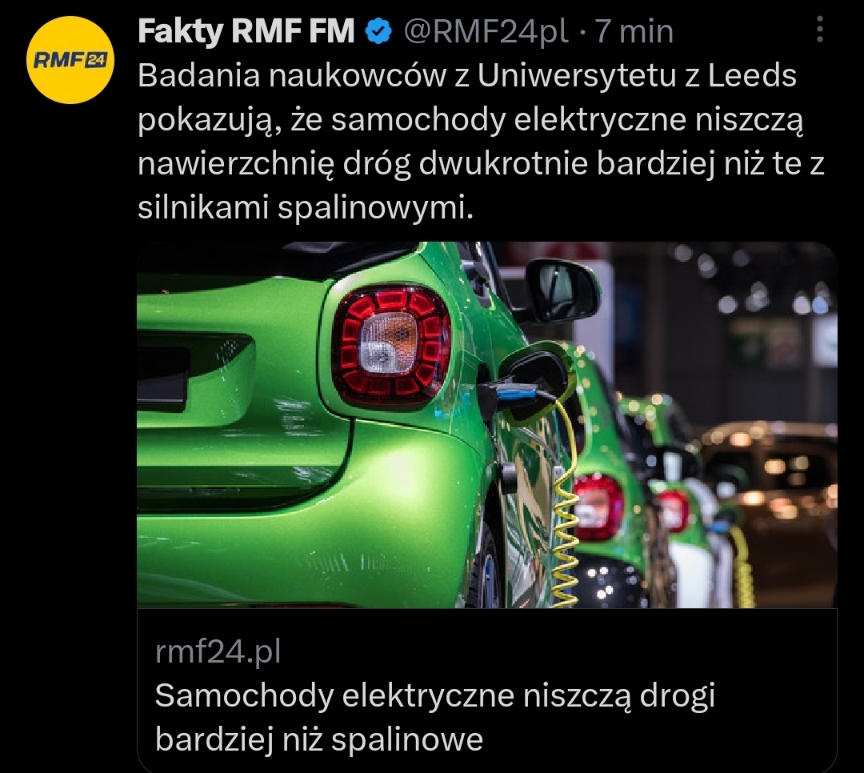Viewport: 864px width, 773px height.
Task: Open the tweet text about Leeds research
Action: (481, 142)
